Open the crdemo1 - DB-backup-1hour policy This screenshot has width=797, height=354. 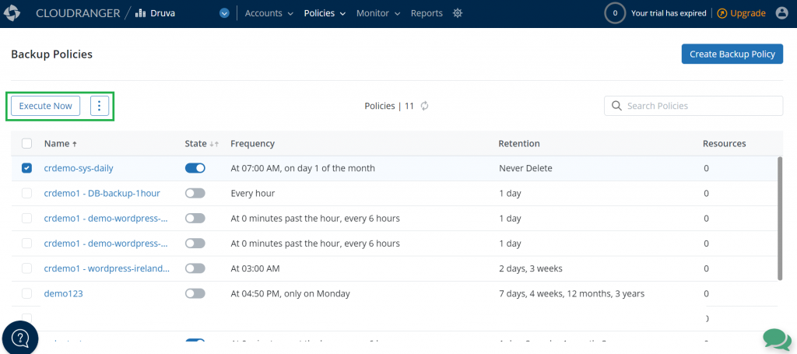click(102, 194)
